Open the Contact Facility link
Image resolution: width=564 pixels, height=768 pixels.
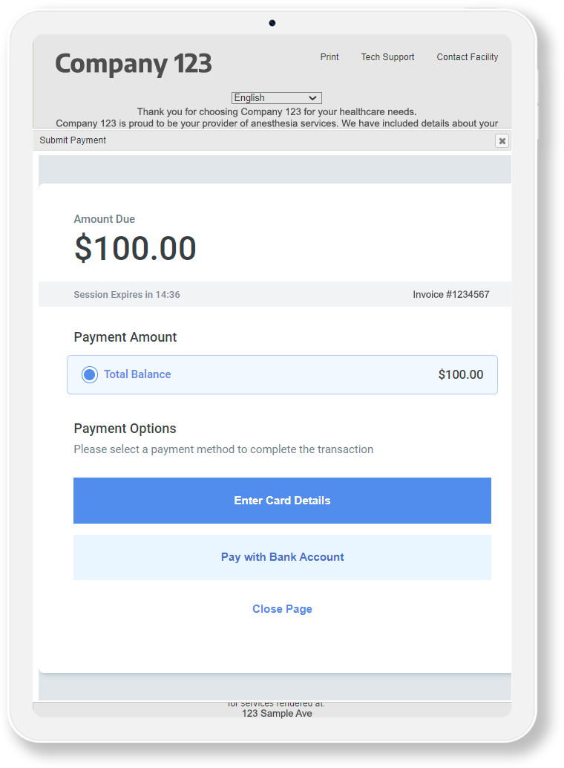click(x=467, y=56)
